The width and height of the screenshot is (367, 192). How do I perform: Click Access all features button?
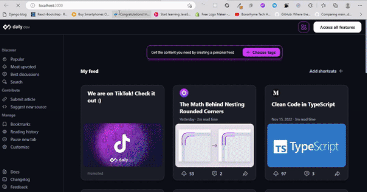337,27
